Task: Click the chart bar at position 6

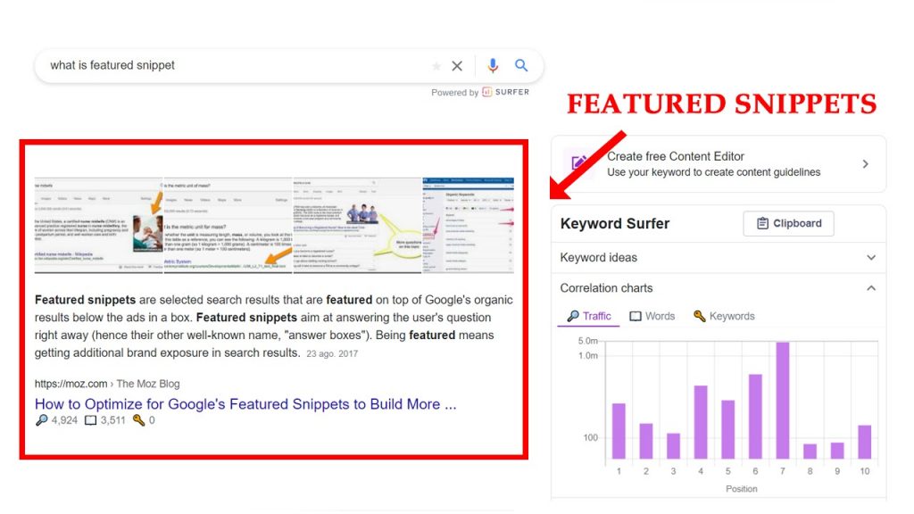Action: pyautogui.click(x=755, y=416)
